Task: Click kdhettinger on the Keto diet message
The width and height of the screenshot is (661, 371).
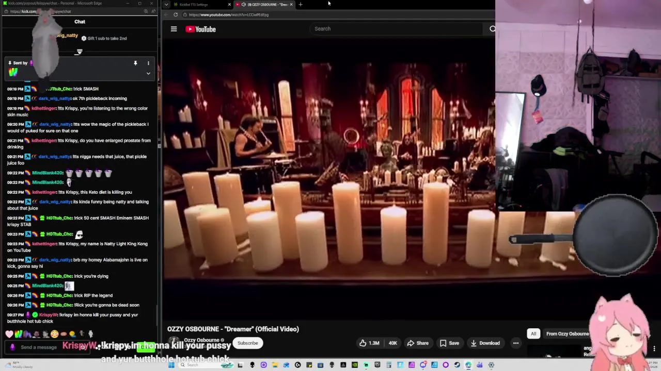Action: [x=44, y=192]
